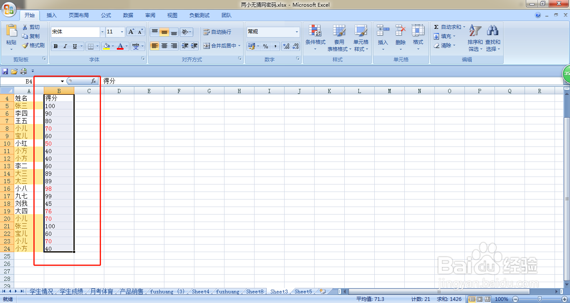This screenshot has height=303, width=570.
Task: Open Format as Table (套用表格格式)
Action: [x=339, y=38]
